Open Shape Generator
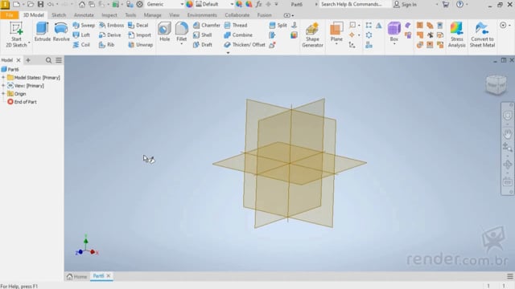Image resolution: width=515 pixels, height=289 pixels. (x=312, y=35)
